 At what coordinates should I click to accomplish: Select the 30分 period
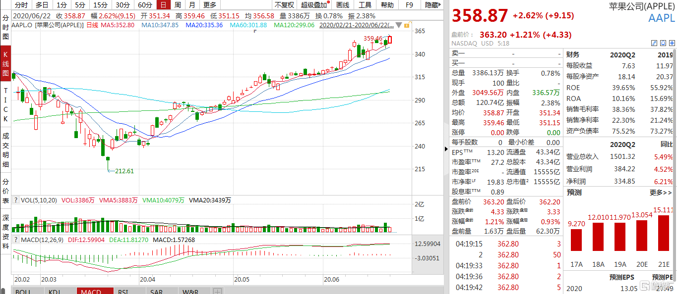[x=123, y=5]
